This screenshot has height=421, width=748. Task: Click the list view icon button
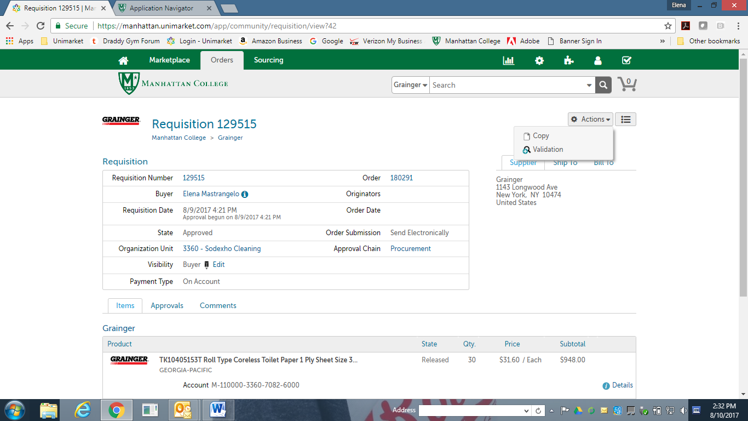point(626,120)
